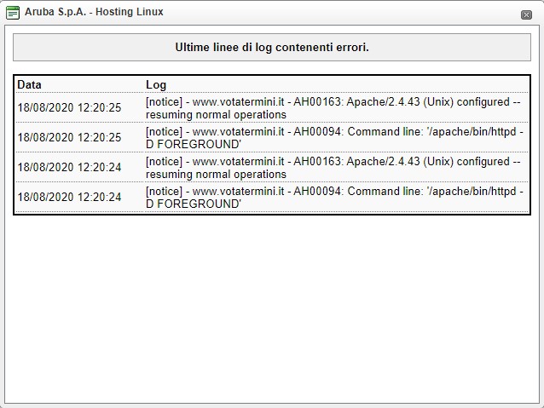Click 'resuming normal operations' in the first entry

216,115
